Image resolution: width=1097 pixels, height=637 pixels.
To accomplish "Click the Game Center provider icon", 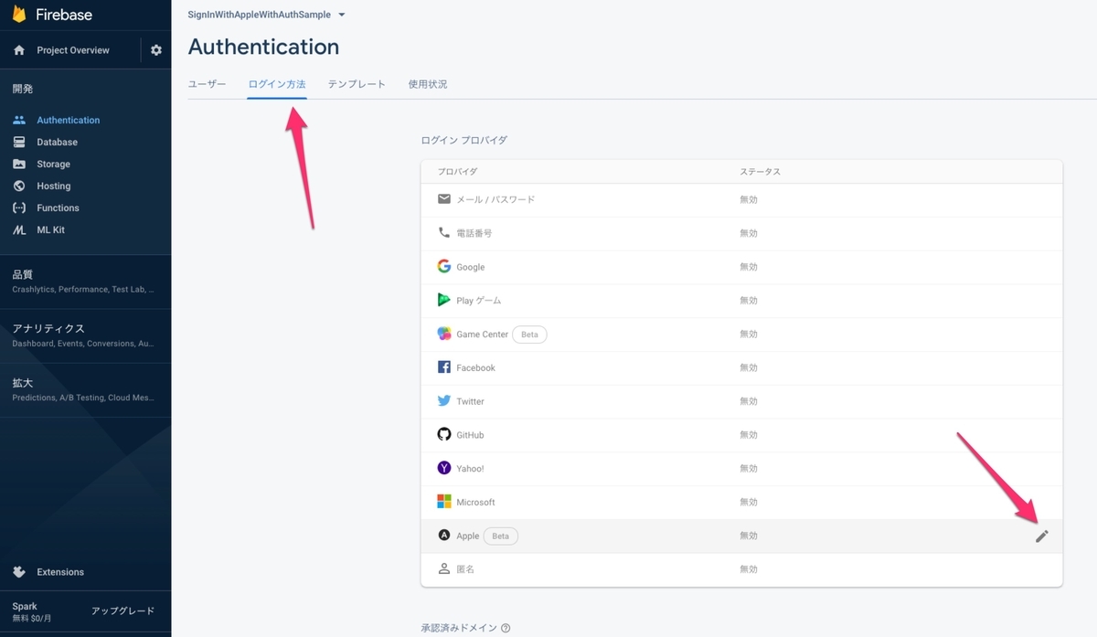I will coord(444,334).
